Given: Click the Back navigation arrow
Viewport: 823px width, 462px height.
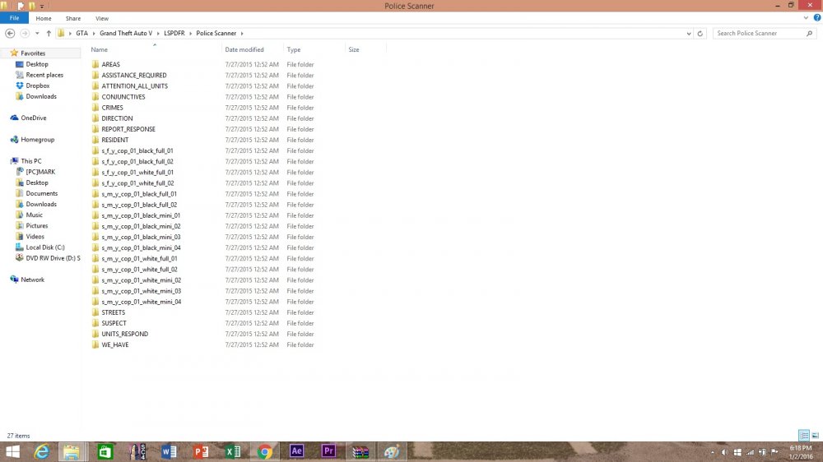Looking at the screenshot, I should click(x=10, y=33).
